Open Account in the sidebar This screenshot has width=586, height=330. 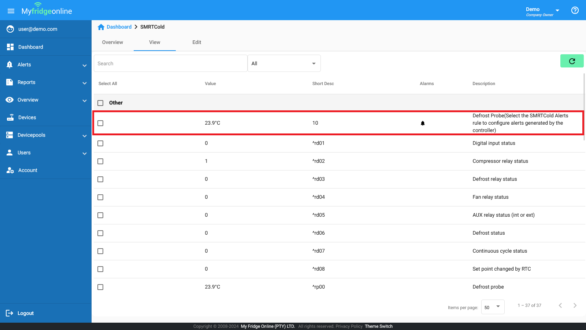coord(46,170)
